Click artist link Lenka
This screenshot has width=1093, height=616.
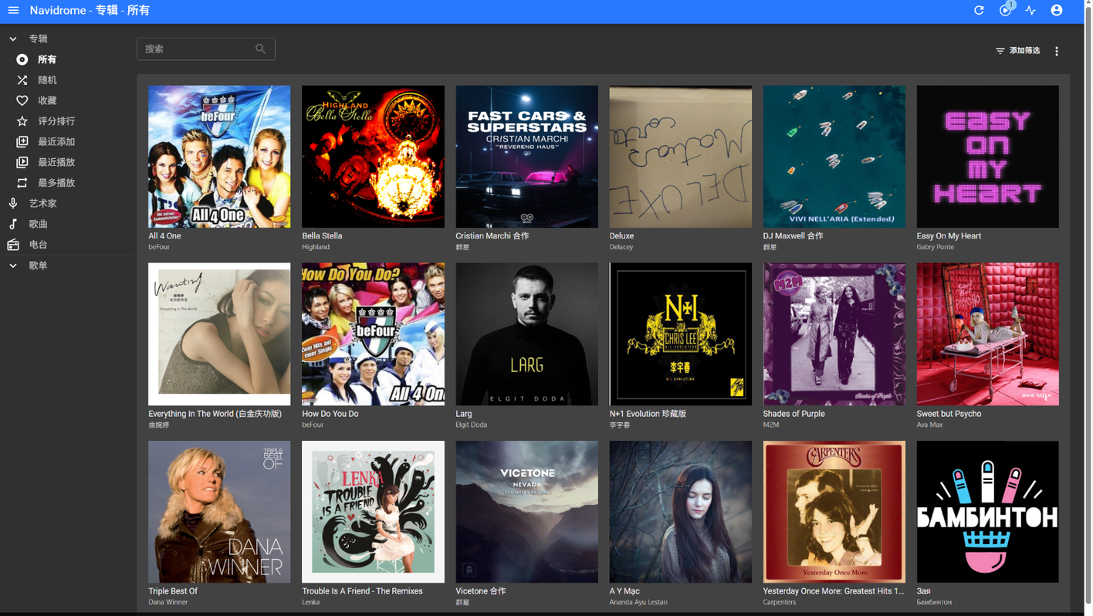tap(311, 602)
